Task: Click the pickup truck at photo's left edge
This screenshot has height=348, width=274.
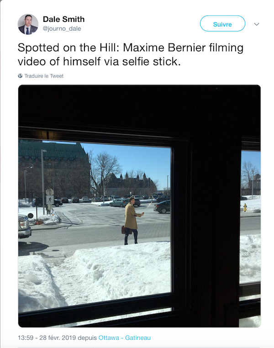Action: click(x=24, y=226)
